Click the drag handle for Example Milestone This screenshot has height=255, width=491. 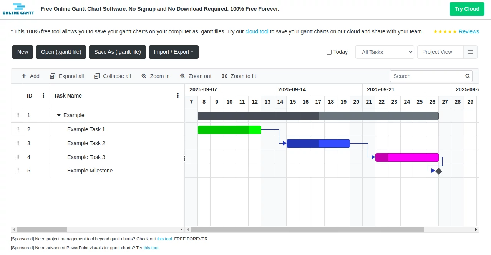click(x=17, y=171)
